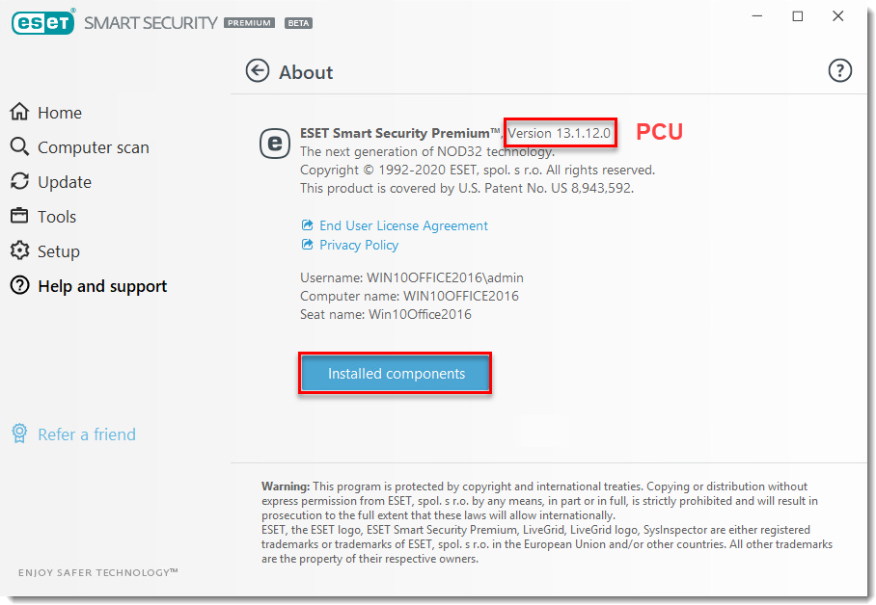Screen dimensions: 876x605
Task: Open help using the question mark icon
Action: tap(839, 69)
